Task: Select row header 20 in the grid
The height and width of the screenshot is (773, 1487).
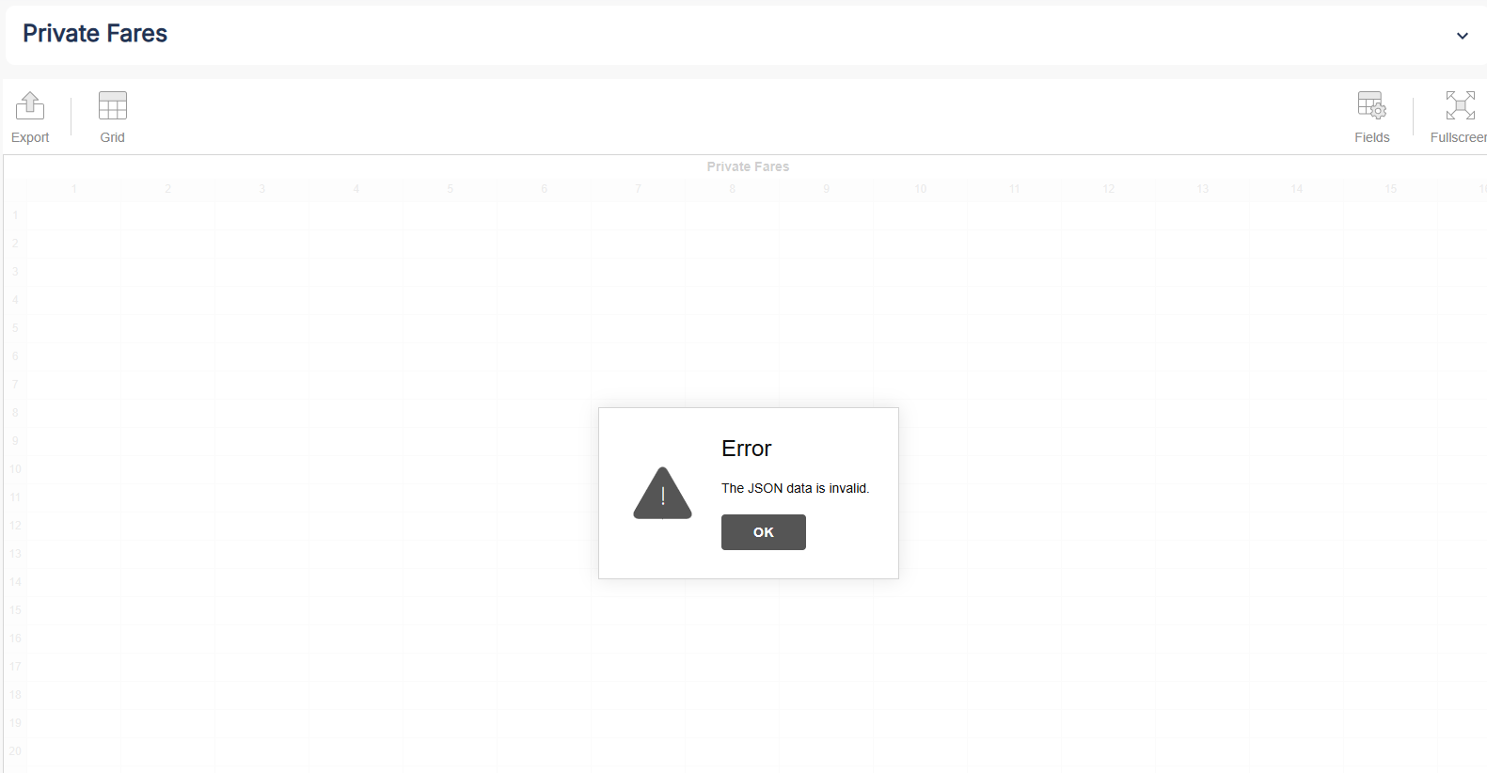Action: point(15,751)
